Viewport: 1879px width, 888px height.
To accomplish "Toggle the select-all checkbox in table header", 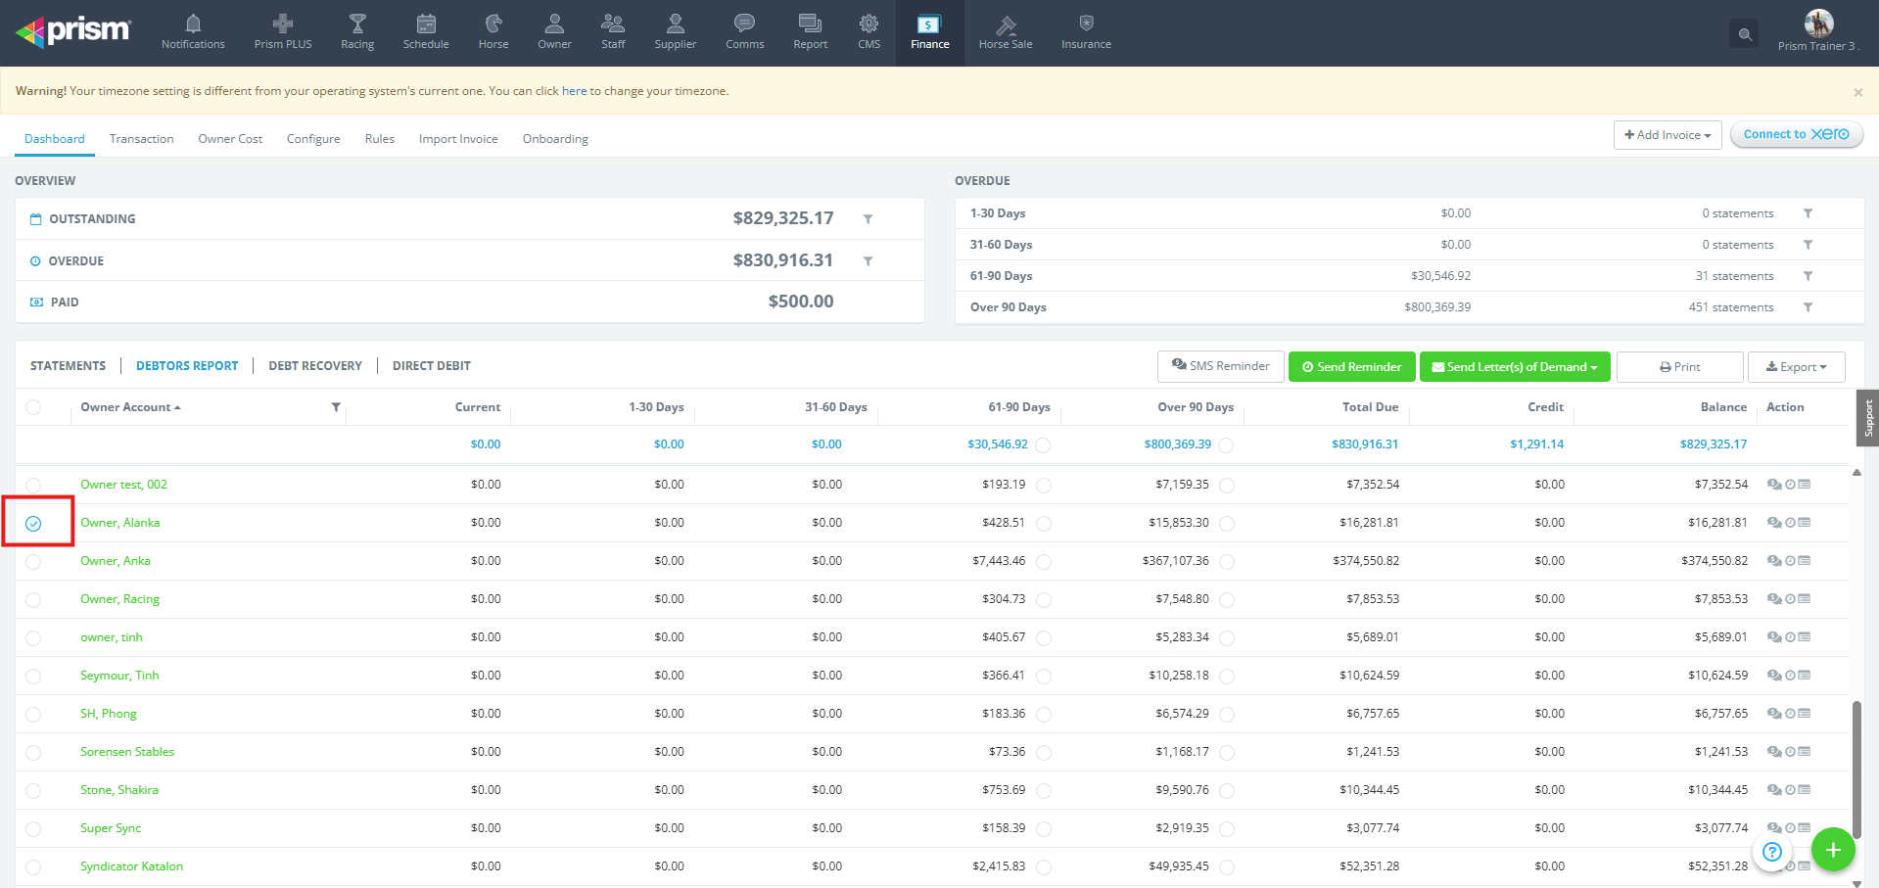I will (x=34, y=407).
